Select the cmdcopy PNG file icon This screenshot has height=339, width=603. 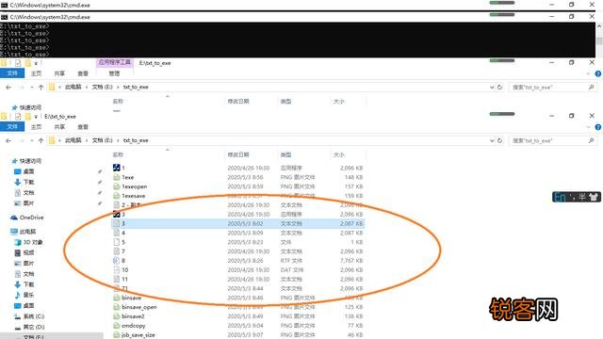click(x=117, y=326)
